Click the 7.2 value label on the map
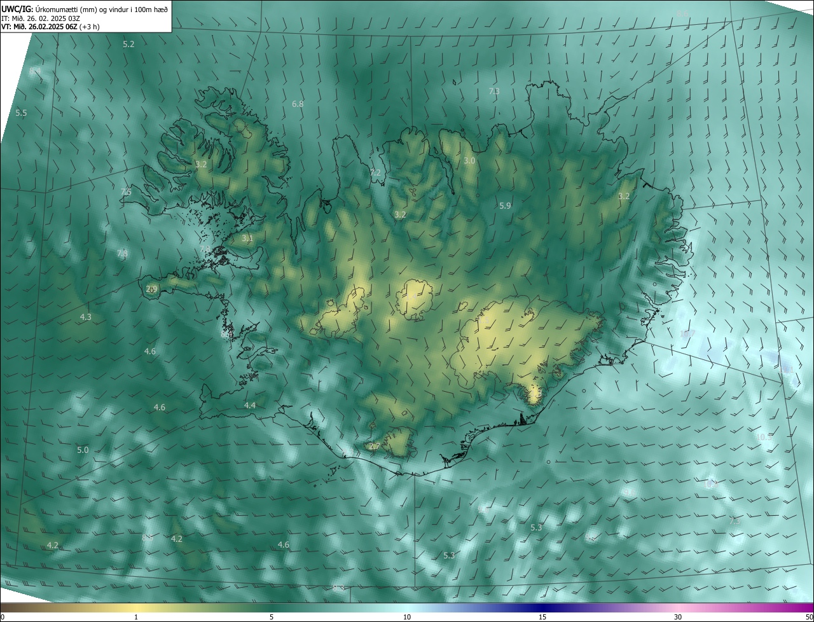 point(376,172)
